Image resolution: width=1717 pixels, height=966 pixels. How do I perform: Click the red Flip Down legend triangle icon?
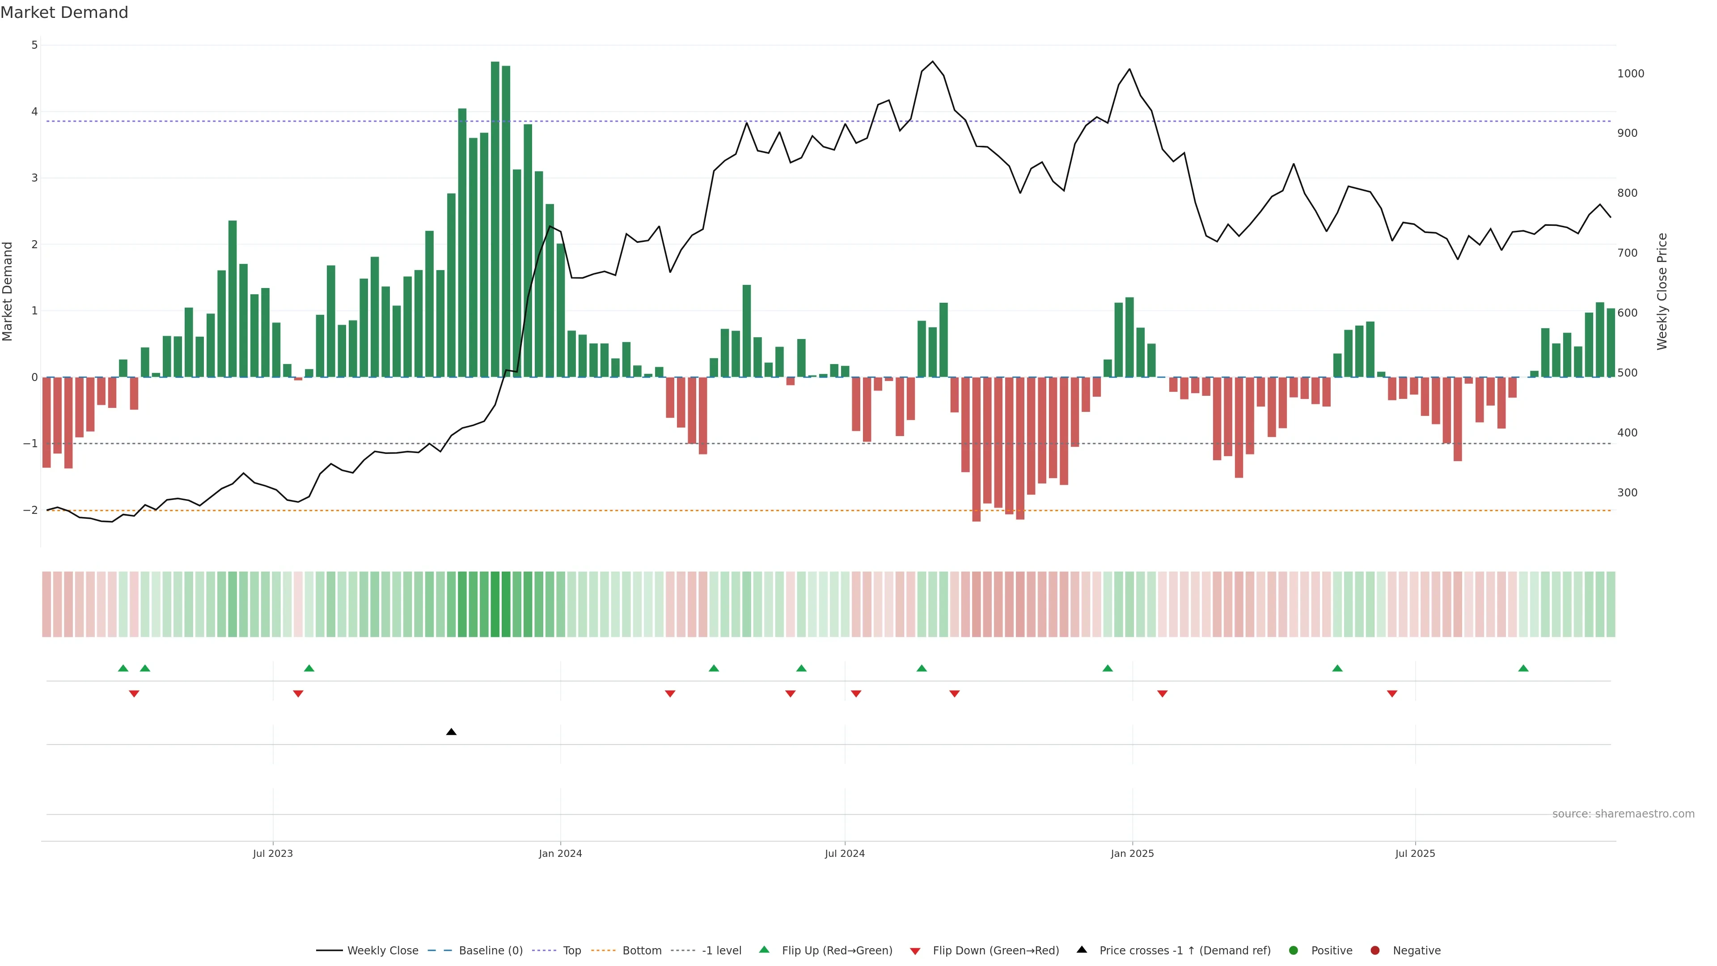pos(915,951)
